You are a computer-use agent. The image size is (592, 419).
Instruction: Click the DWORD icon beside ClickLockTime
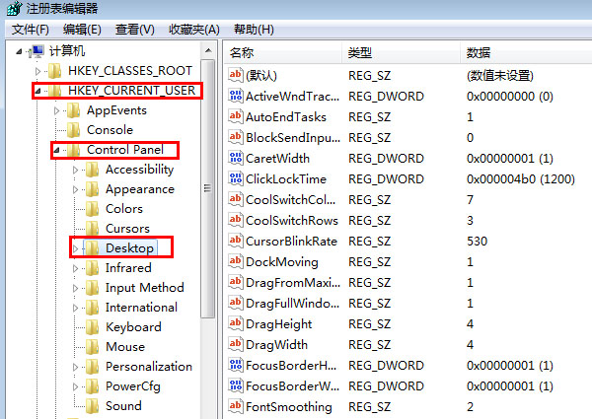click(x=235, y=178)
